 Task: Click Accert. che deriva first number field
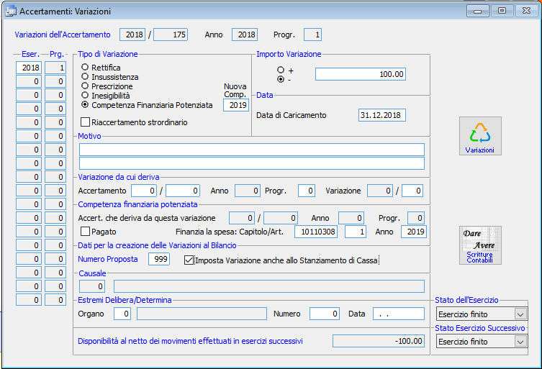pyautogui.click(x=242, y=218)
